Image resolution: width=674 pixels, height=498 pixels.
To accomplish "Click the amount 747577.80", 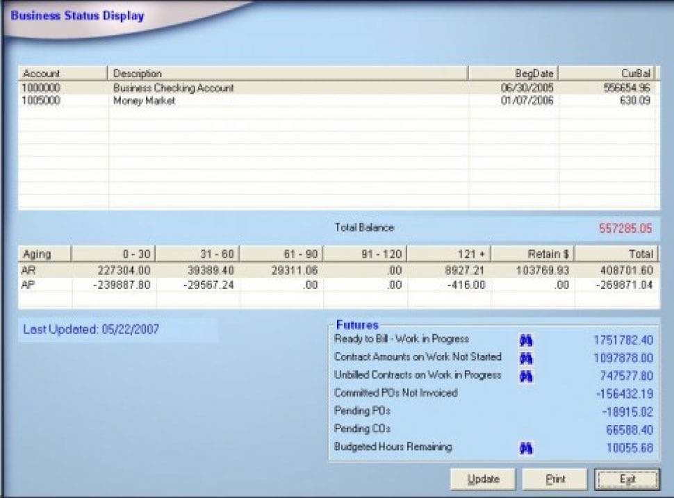I will [626, 376].
